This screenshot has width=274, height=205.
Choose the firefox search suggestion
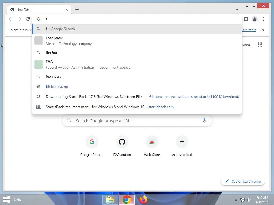137,53
